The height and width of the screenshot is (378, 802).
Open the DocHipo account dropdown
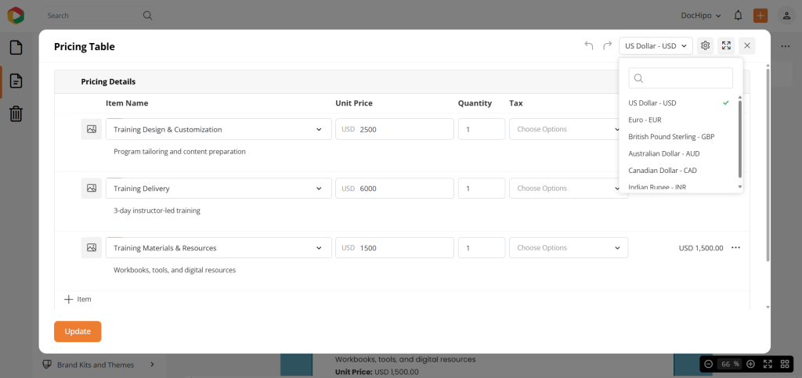701,16
